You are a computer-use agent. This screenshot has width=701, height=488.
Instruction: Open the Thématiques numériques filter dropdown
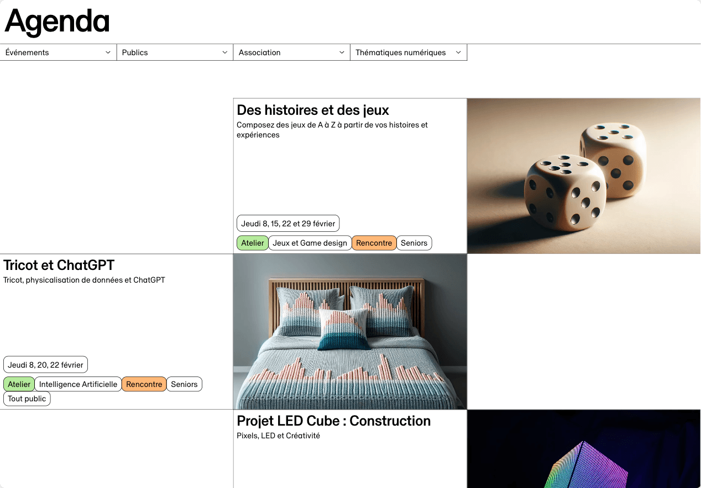point(409,52)
